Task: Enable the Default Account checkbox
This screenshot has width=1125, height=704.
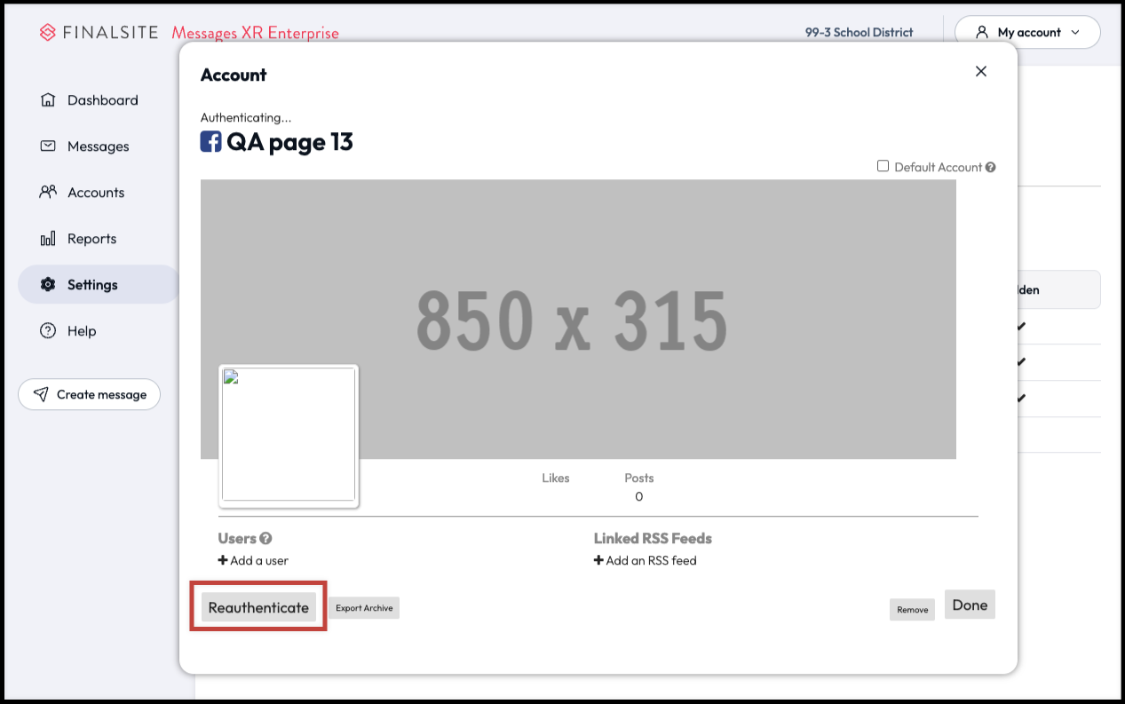Action: (883, 166)
